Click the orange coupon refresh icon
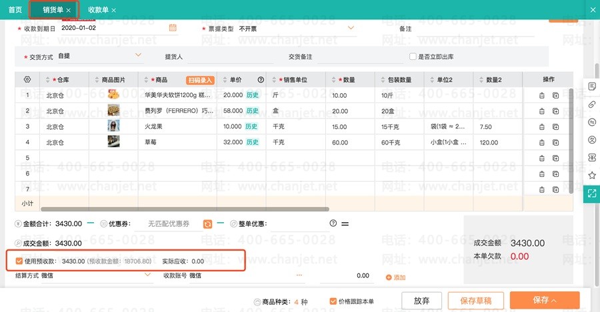 click(207, 224)
